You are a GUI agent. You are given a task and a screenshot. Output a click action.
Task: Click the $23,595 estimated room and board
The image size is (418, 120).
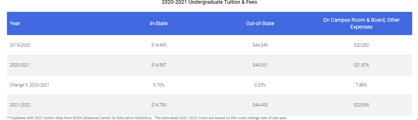pos(361,105)
